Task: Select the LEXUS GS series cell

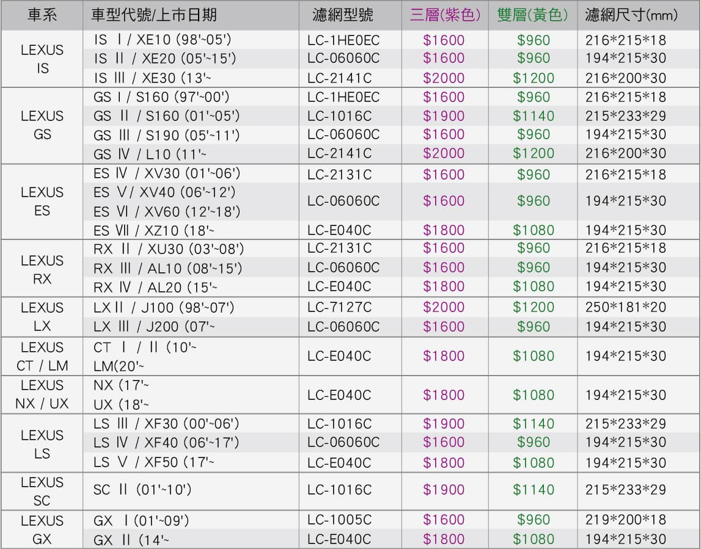Action: point(42,125)
